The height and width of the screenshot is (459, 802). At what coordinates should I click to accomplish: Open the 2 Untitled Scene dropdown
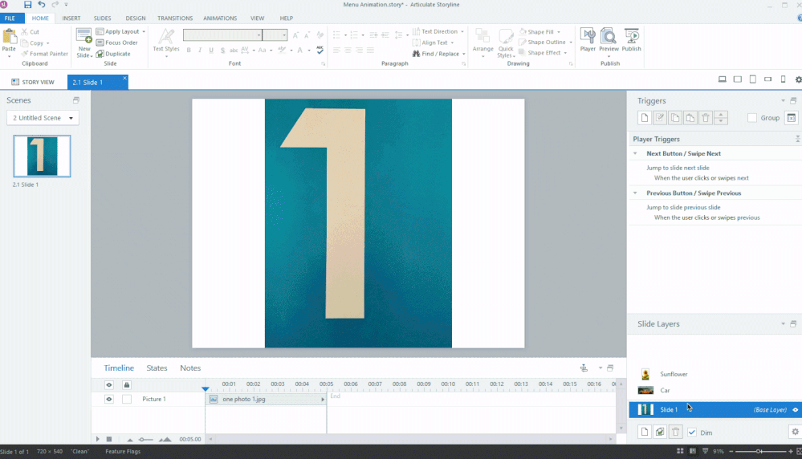pyautogui.click(x=43, y=118)
